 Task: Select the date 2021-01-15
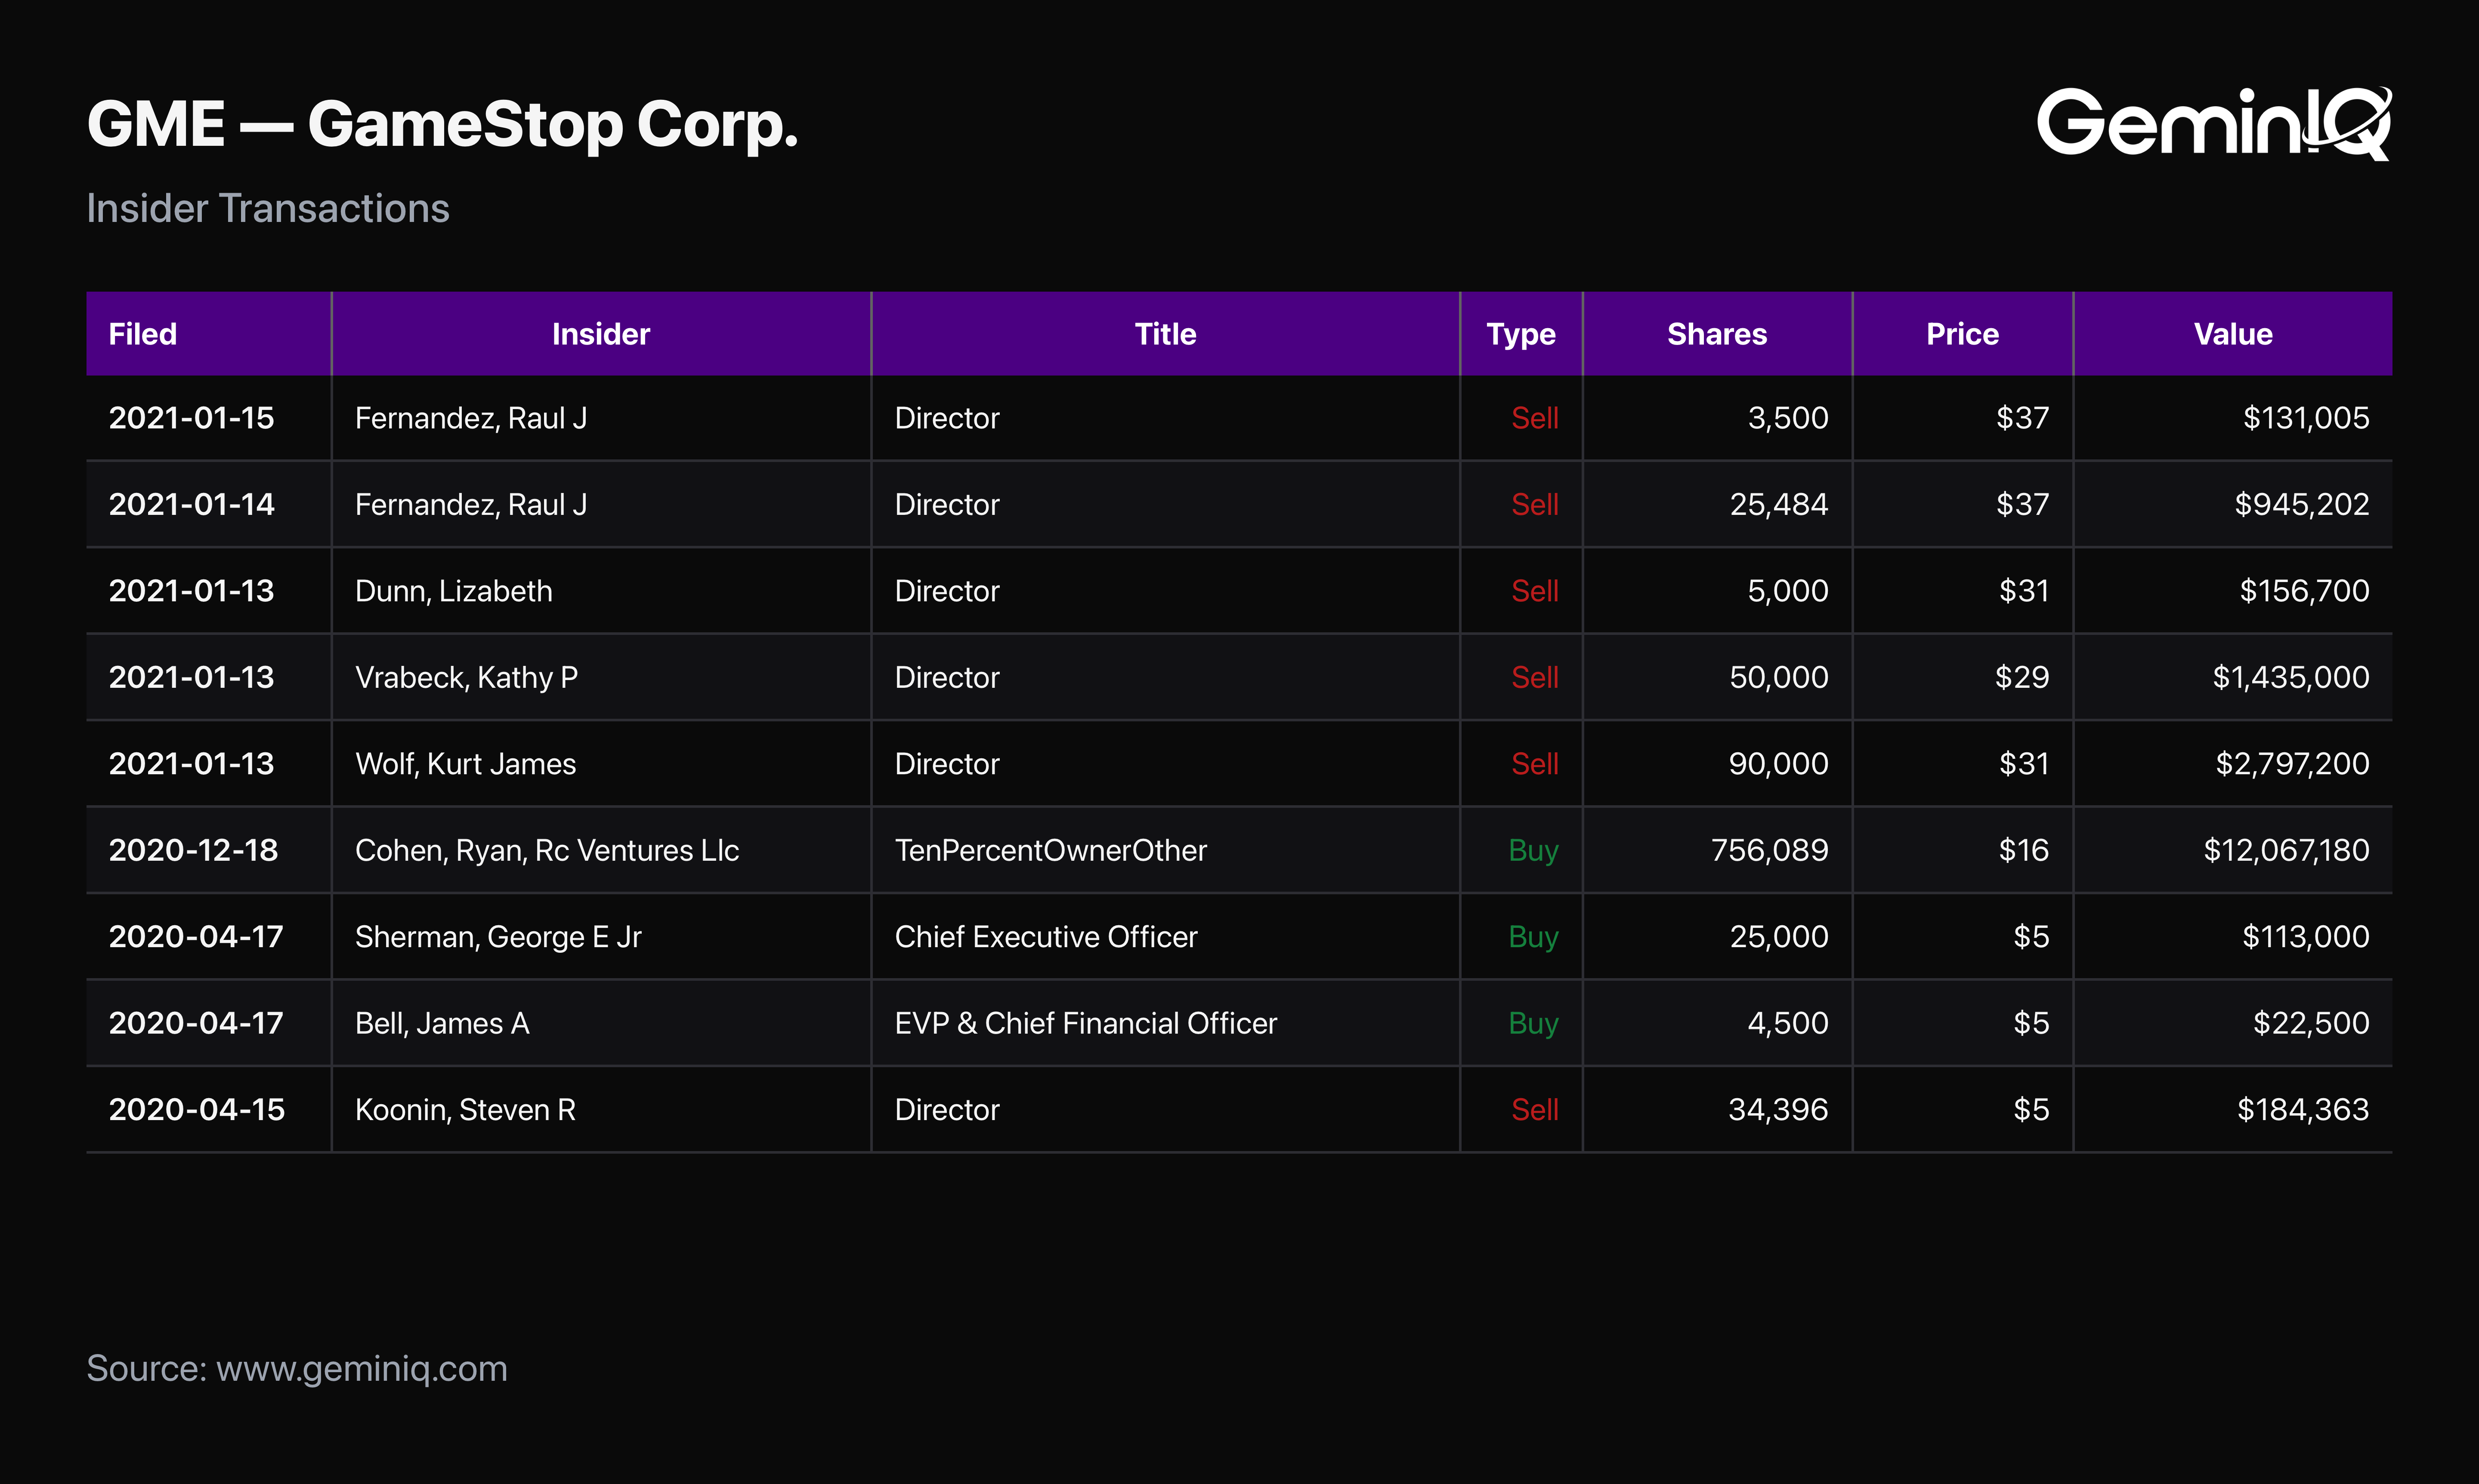(x=191, y=418)
